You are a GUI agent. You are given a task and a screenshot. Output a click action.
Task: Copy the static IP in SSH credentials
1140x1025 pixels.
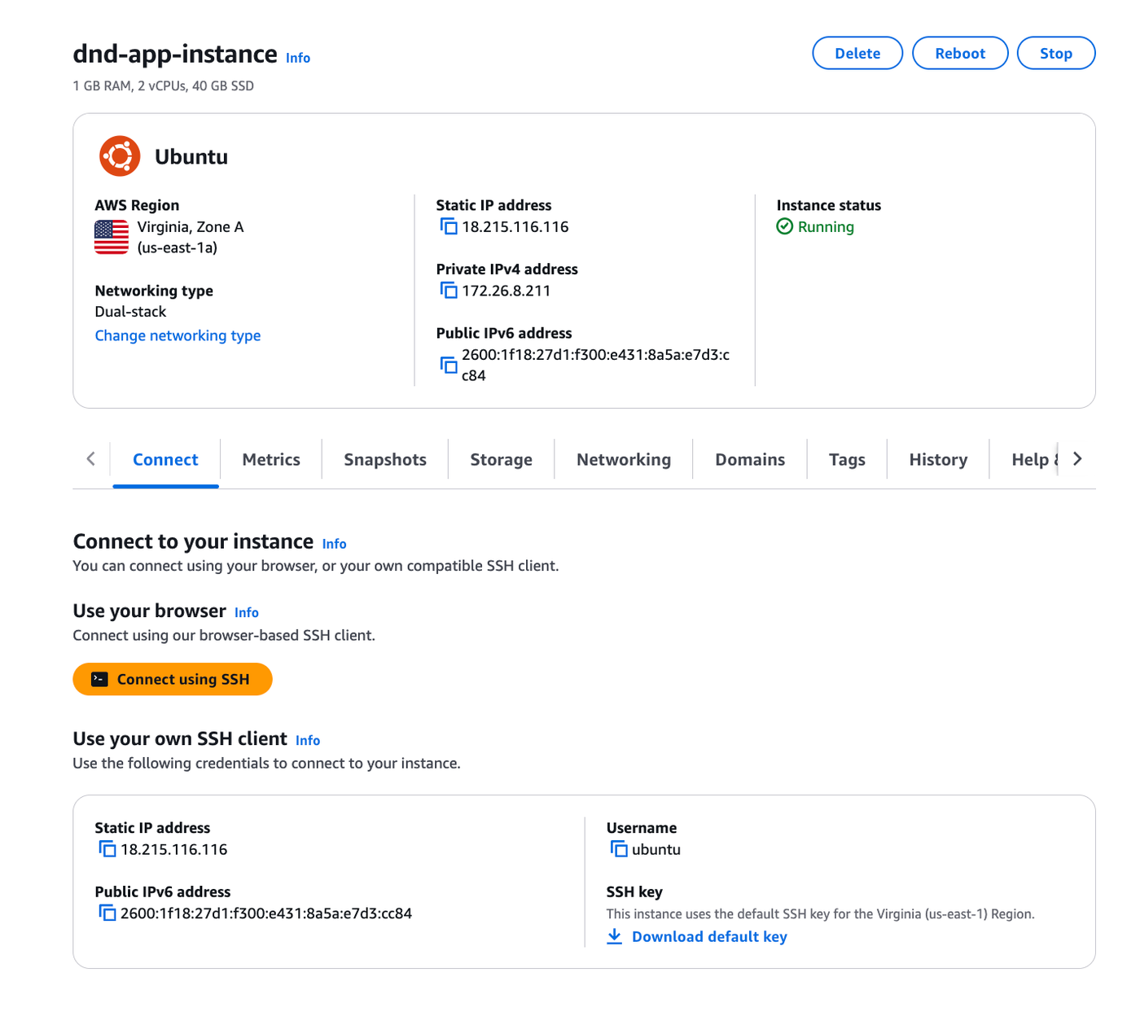coord(107,849)
